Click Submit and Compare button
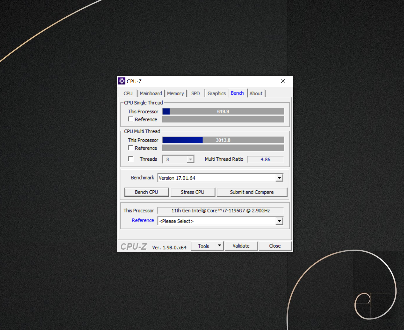 click(252, 192)
